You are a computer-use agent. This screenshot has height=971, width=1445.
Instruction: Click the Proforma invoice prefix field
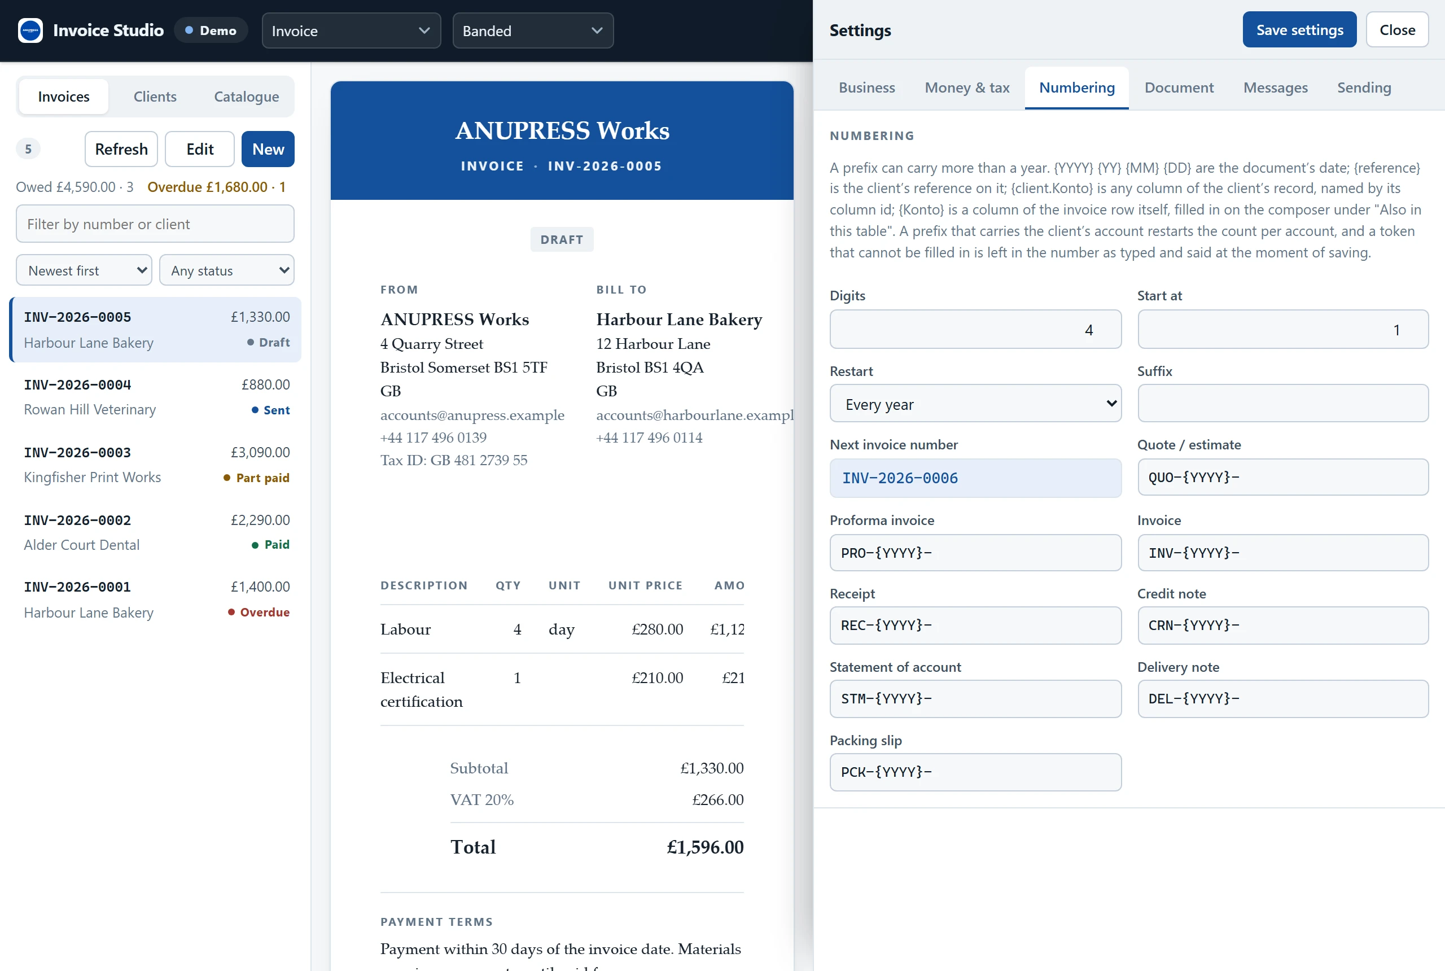pyautogui.click(x=975, y=553)
